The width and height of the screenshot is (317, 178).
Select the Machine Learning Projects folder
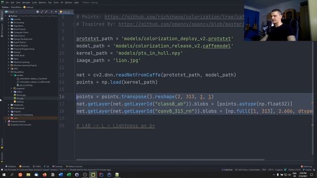click(x=25, y=65)
